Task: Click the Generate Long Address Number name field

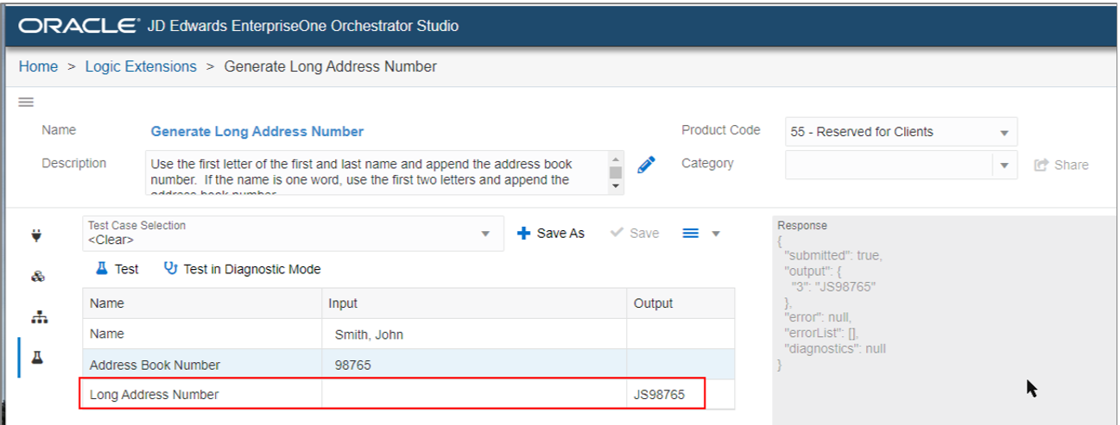Action: pyautogui.click(x=257, y=132)
